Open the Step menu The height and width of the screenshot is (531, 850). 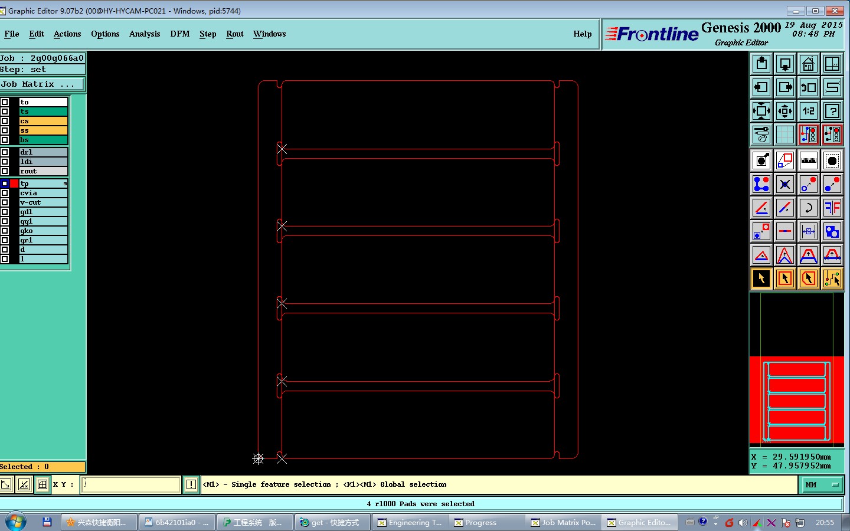[x=208, y=34]
